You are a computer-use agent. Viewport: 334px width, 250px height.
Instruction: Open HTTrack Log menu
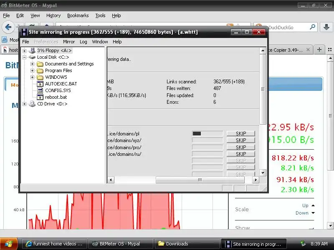[83, 42]
